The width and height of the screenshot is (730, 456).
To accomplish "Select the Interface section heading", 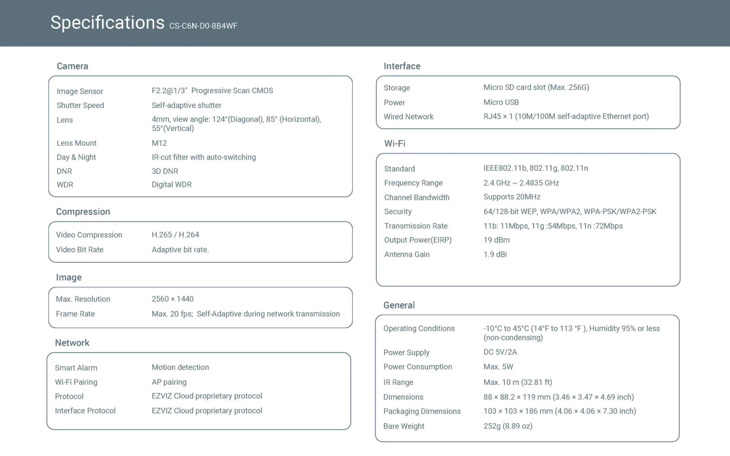I will point(402,66).
